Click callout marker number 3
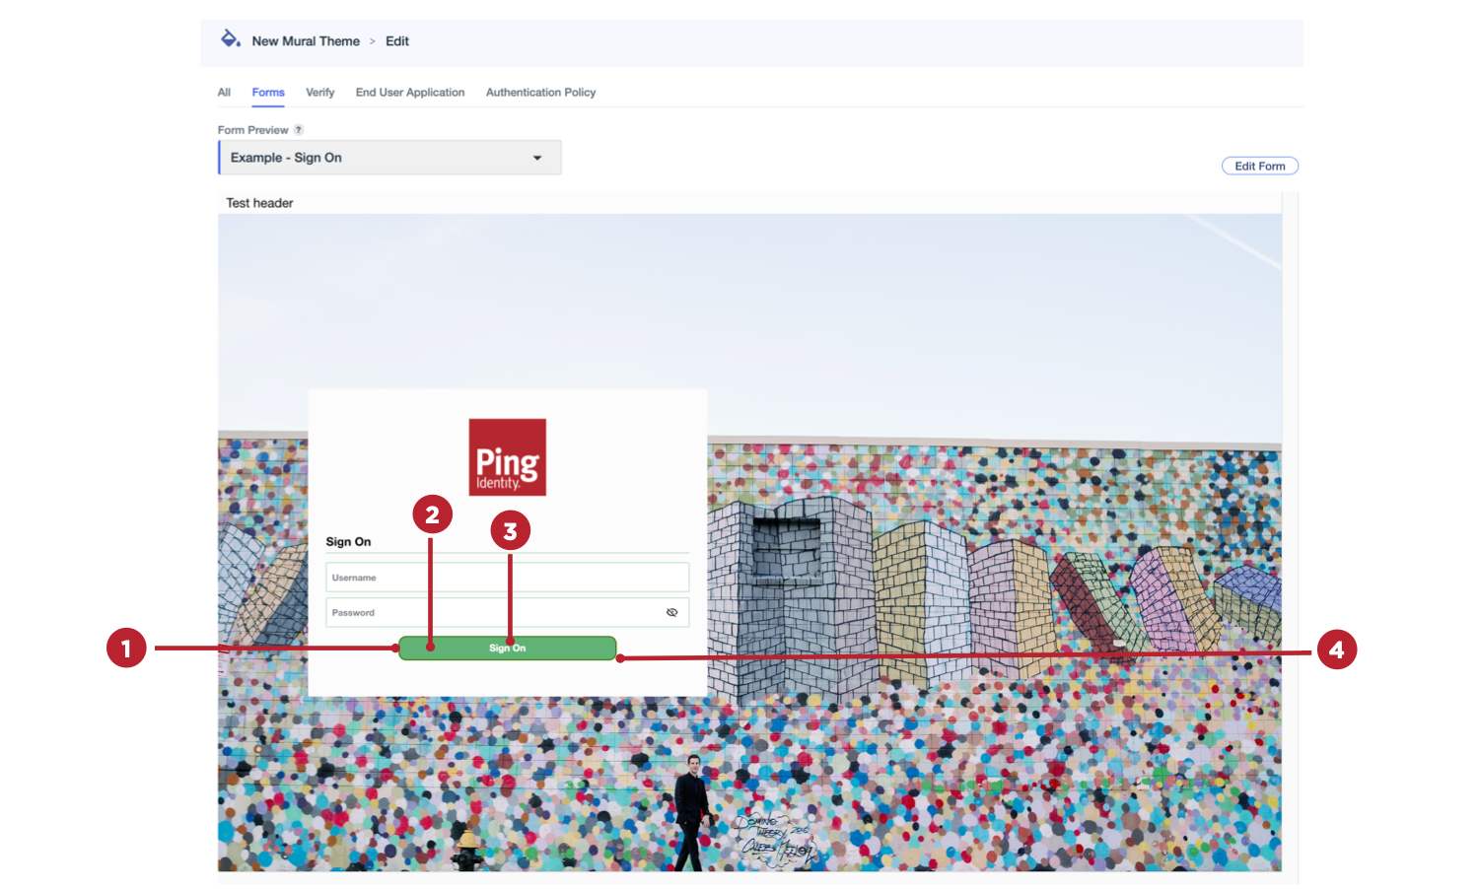1479x889 pixels. point(510,529)
